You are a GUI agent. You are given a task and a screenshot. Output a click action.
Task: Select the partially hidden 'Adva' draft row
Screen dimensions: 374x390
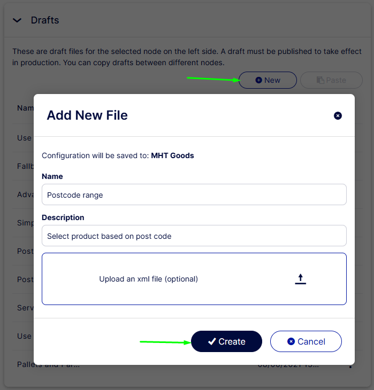[25, 194]
